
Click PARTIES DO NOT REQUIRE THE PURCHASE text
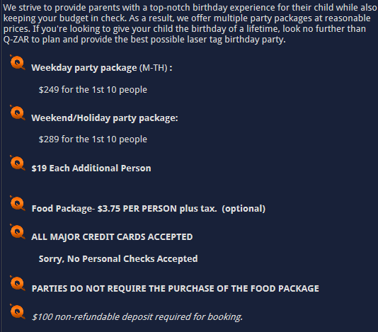[176, 289]
